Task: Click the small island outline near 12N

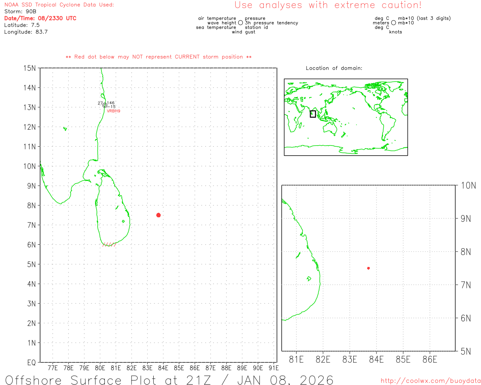Action: click(x=65, y=129)
